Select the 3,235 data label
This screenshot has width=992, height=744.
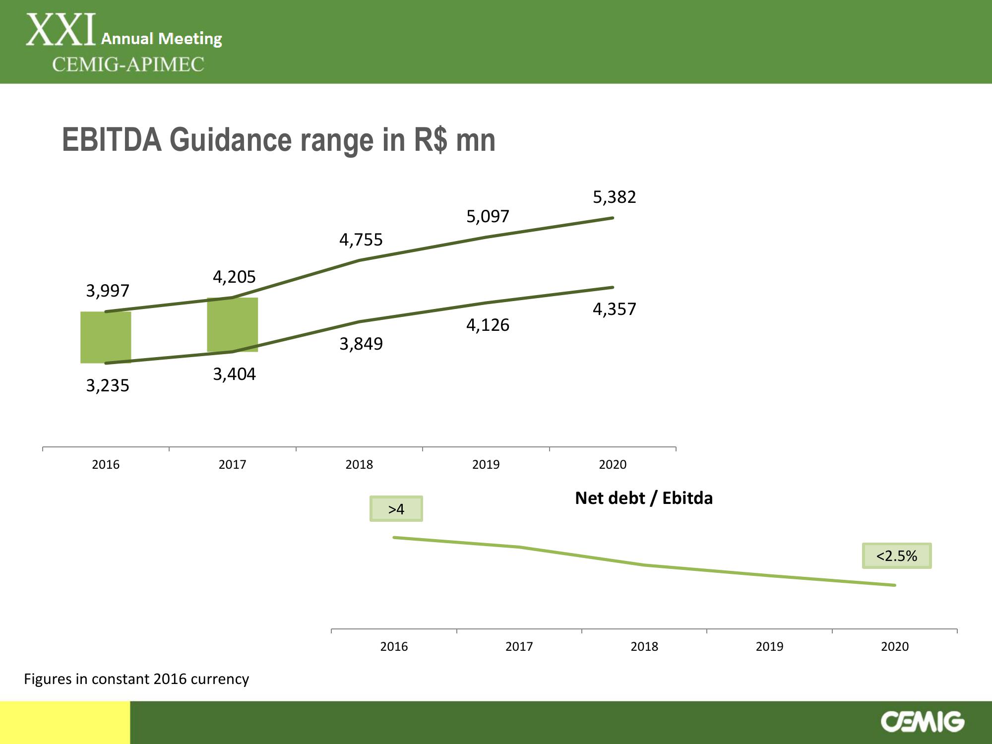click(x=108, y=386)
